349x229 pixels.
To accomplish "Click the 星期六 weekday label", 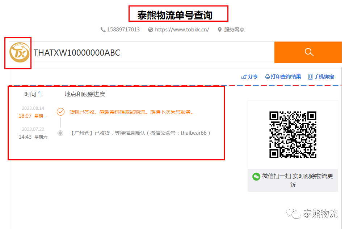I will [x=41, y=137].
